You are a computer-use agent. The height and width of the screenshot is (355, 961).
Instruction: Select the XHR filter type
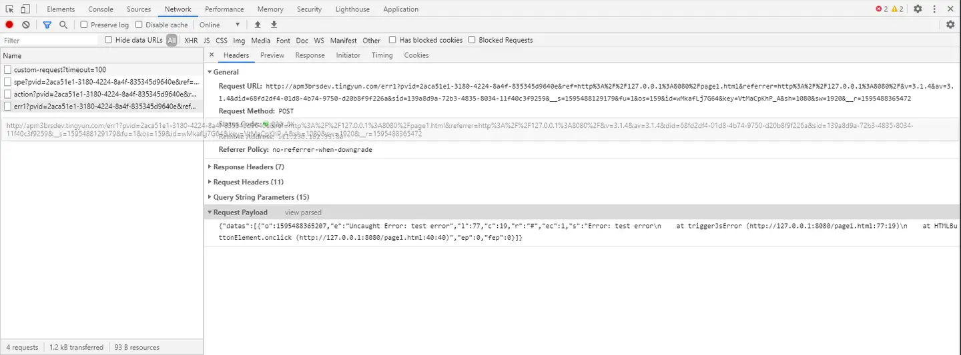(191, 41)
